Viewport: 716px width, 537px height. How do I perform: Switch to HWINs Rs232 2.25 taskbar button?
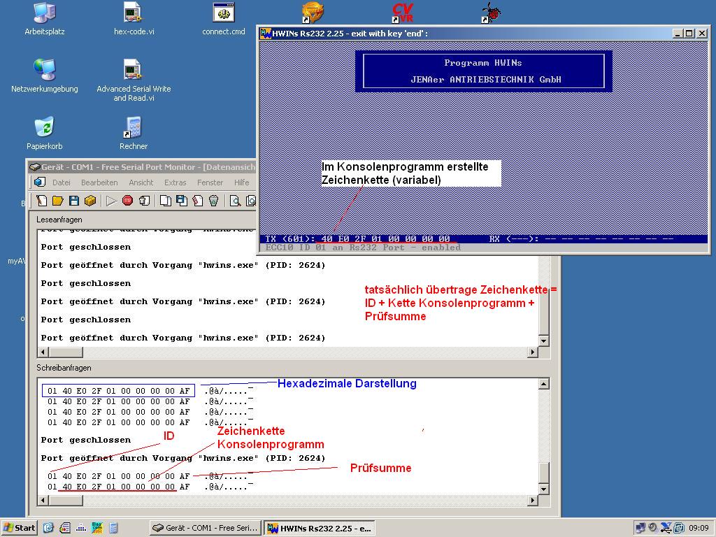(x=319, y=528)
